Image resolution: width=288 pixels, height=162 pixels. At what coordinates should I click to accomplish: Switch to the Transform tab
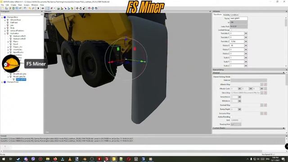pos(218,14)
